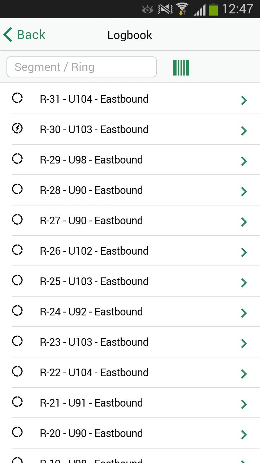260x463 pixels.
Task: Tap the barcode scanner icon
Action: [181, 67]
